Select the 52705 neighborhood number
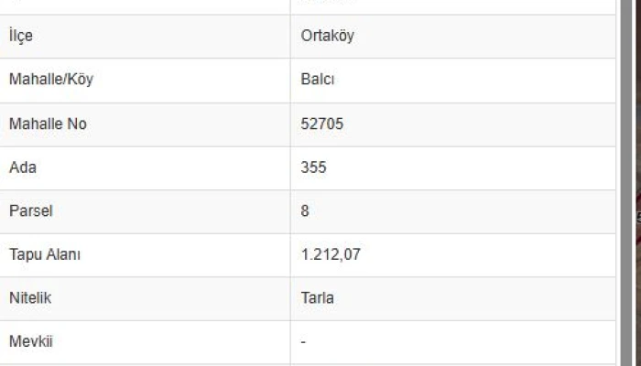Viewport: 641px width, 366px height. coord(320,124)
